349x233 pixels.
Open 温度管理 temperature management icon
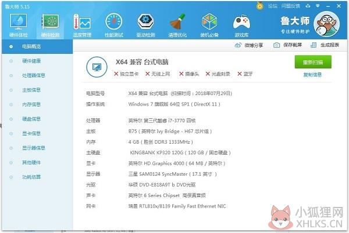tap(82, 25)
